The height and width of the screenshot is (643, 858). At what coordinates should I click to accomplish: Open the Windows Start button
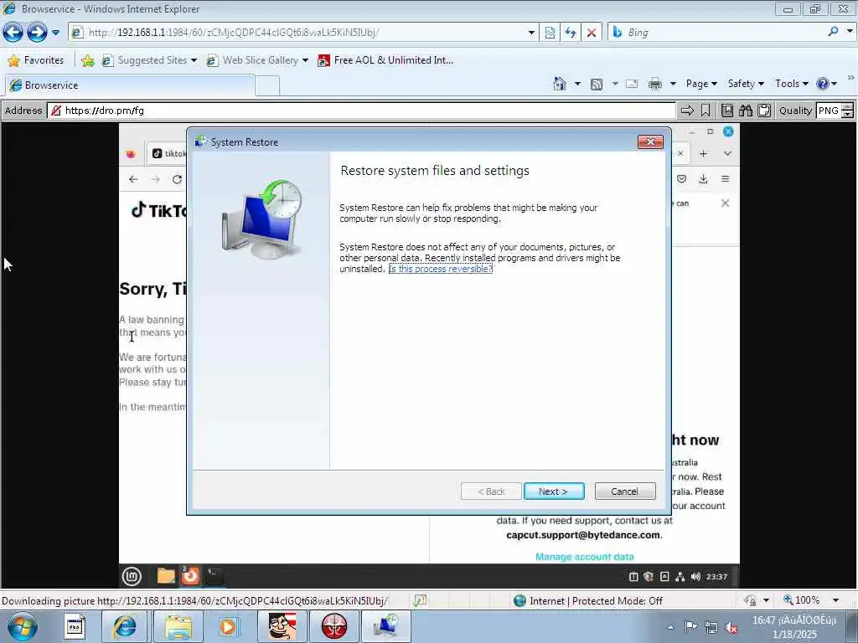23,626
